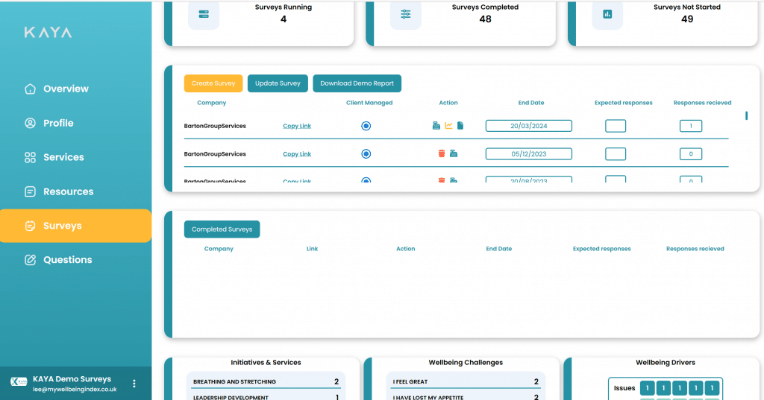Click the Download Demo Report button

click(x=357, y=83)
